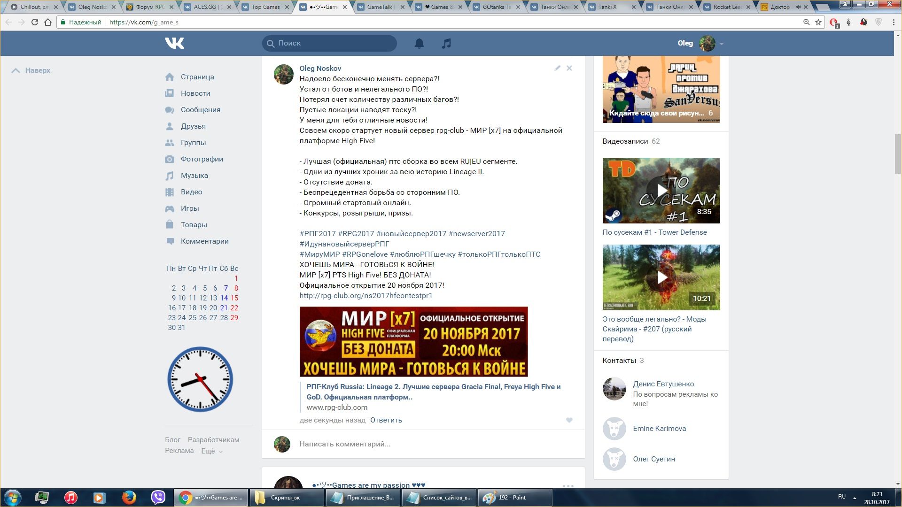This screenshot has width=902, height=507.
Task: Play the По сусекам #1 video
Action: point(661,191)
